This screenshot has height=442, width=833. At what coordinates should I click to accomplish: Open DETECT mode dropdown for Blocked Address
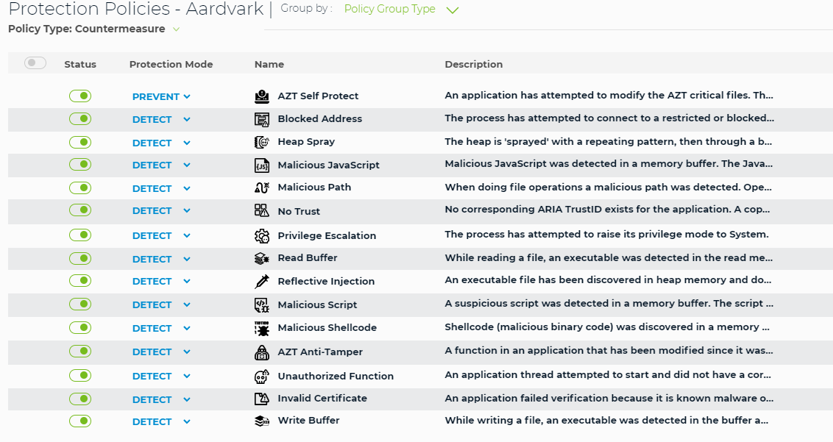coord(161,120)
